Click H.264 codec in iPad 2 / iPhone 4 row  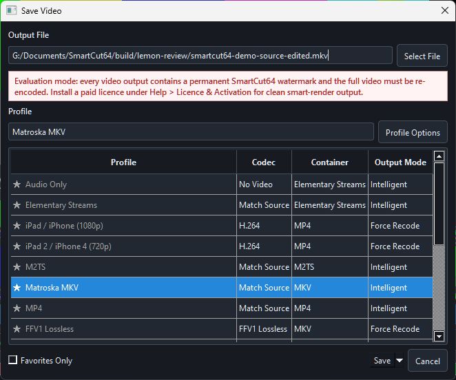coord(264,246)
